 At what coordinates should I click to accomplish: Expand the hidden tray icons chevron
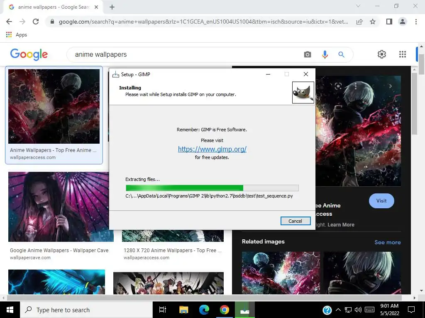coord(338,310)
